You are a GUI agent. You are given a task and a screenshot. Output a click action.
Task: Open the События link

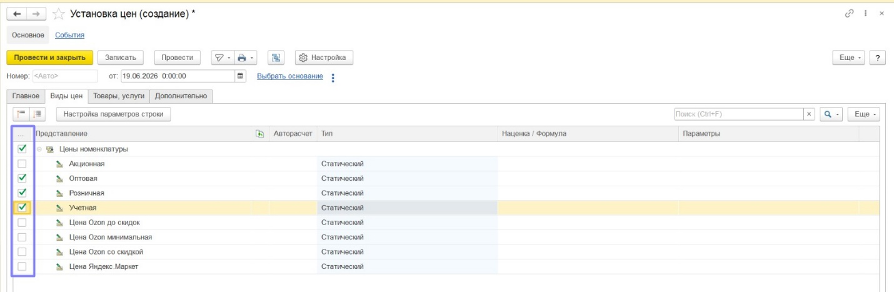point(69,35)
